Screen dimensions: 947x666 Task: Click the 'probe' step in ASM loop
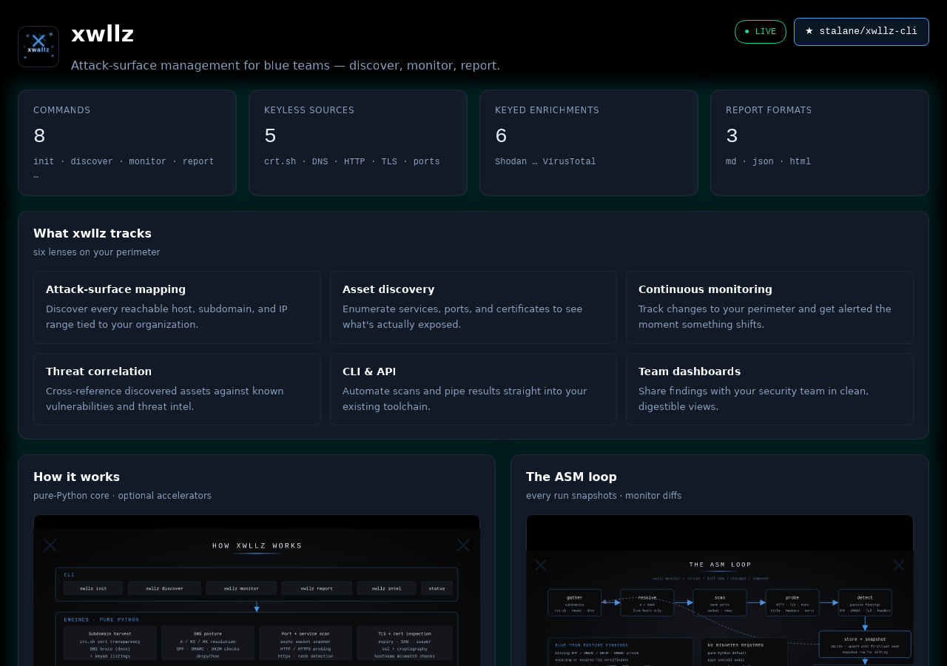point(792,602)
